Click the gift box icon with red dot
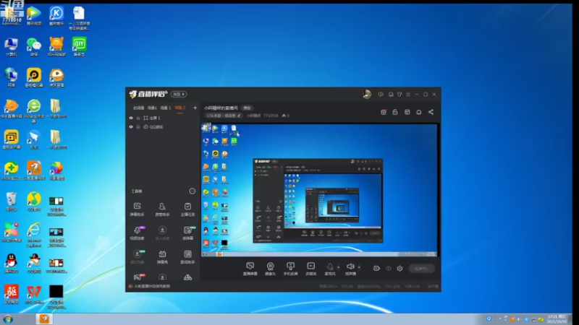The height and width of the screenshot is (325, 579). (x=384, y=112)
